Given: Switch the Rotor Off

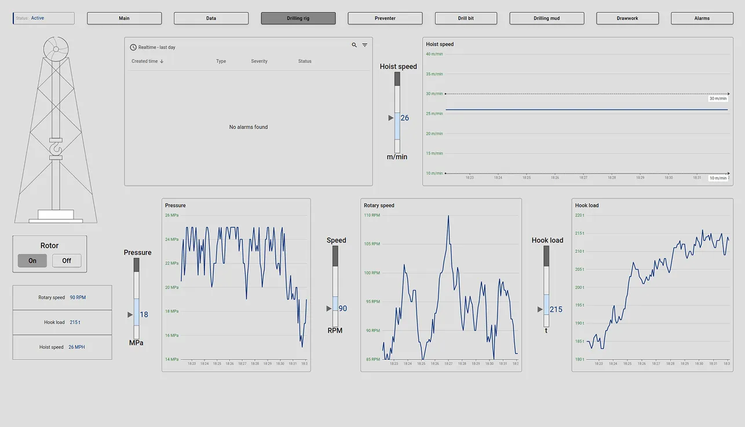Looking at the screenshot, I should tap(67, 261).
